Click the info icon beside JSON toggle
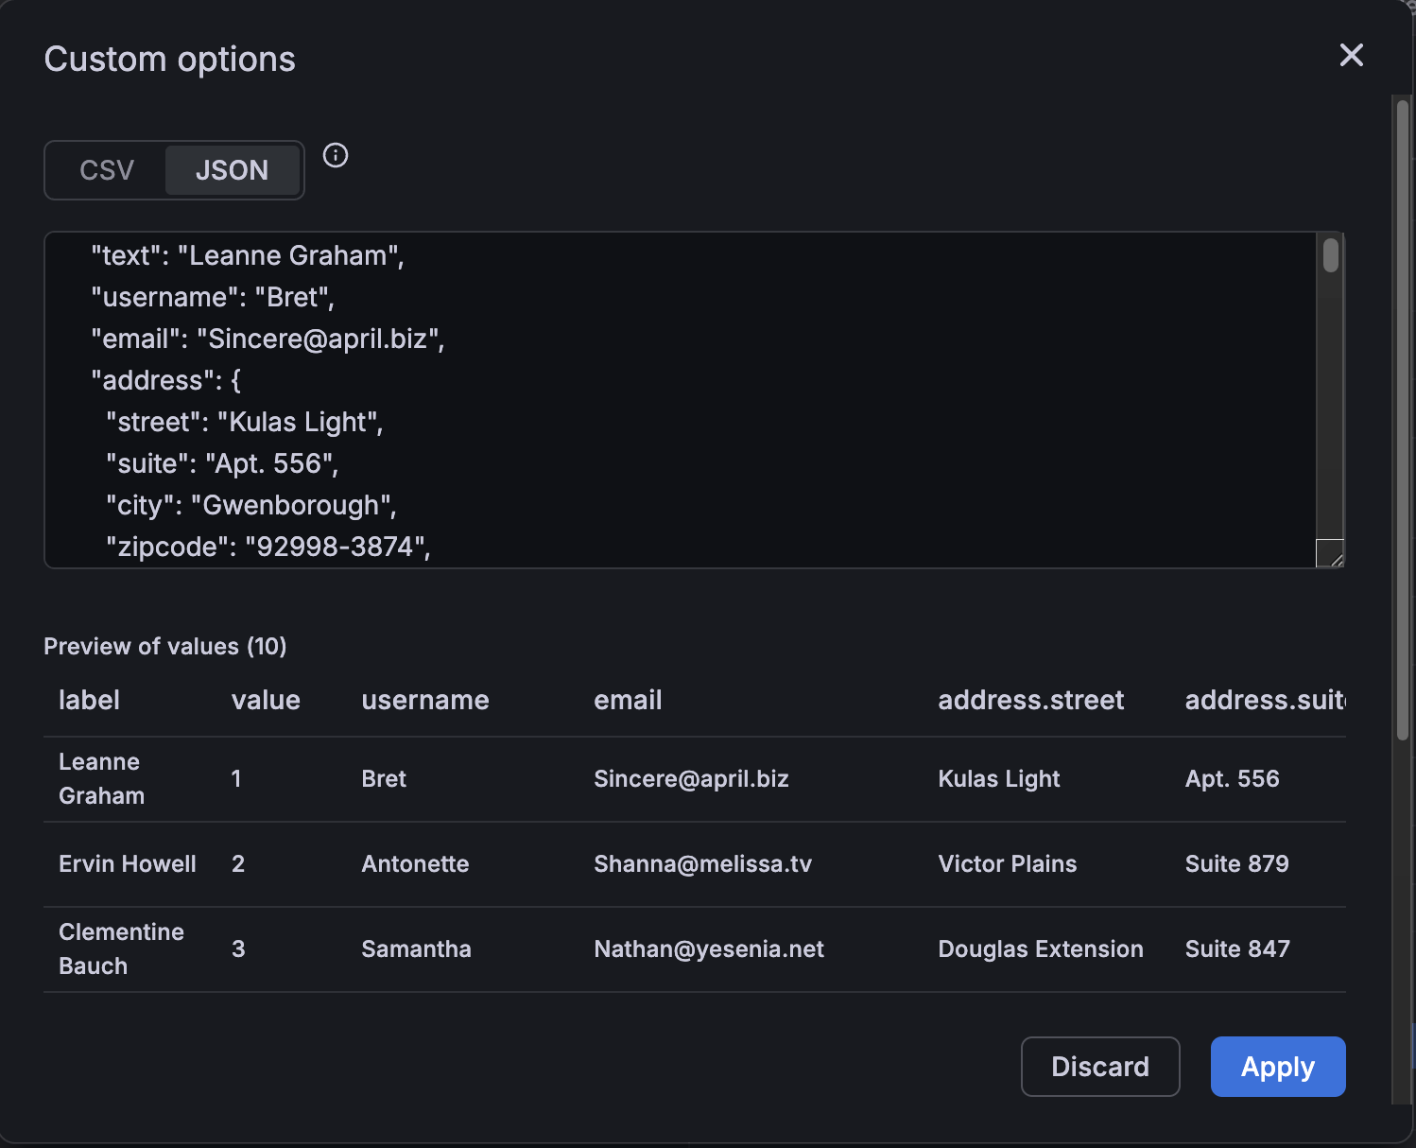 336,155
